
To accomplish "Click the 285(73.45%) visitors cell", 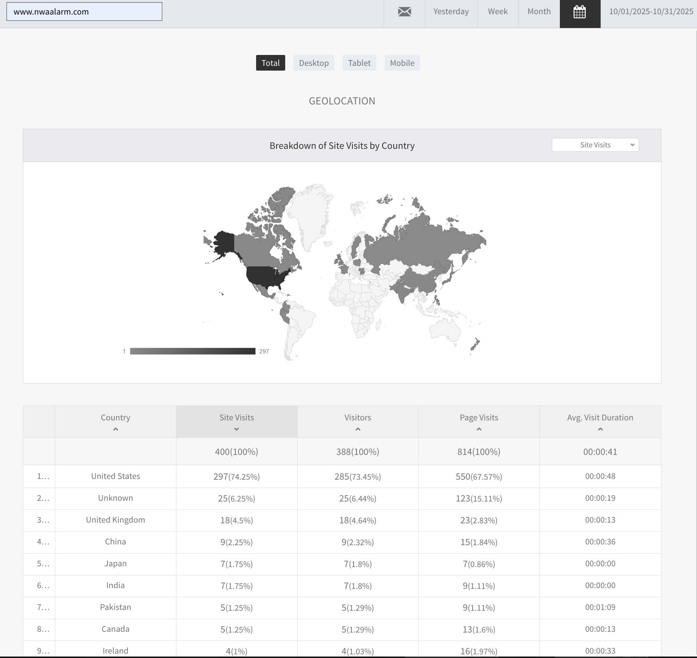I will 358,477.
